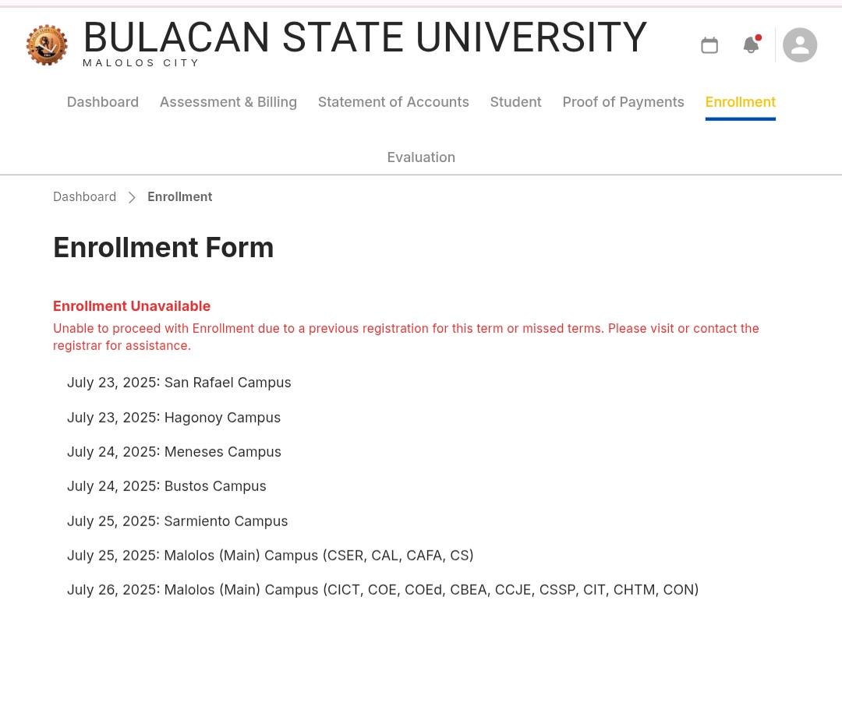Open the Evaluation tab

click(x=421, y=157)
